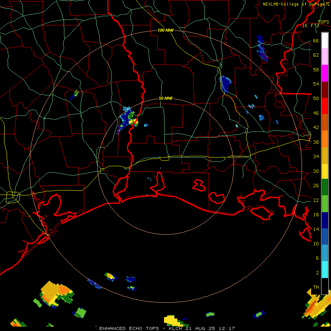Select the bright red legend color band
331x331 pixels.
pyautogui.click(x=325, y=106)
